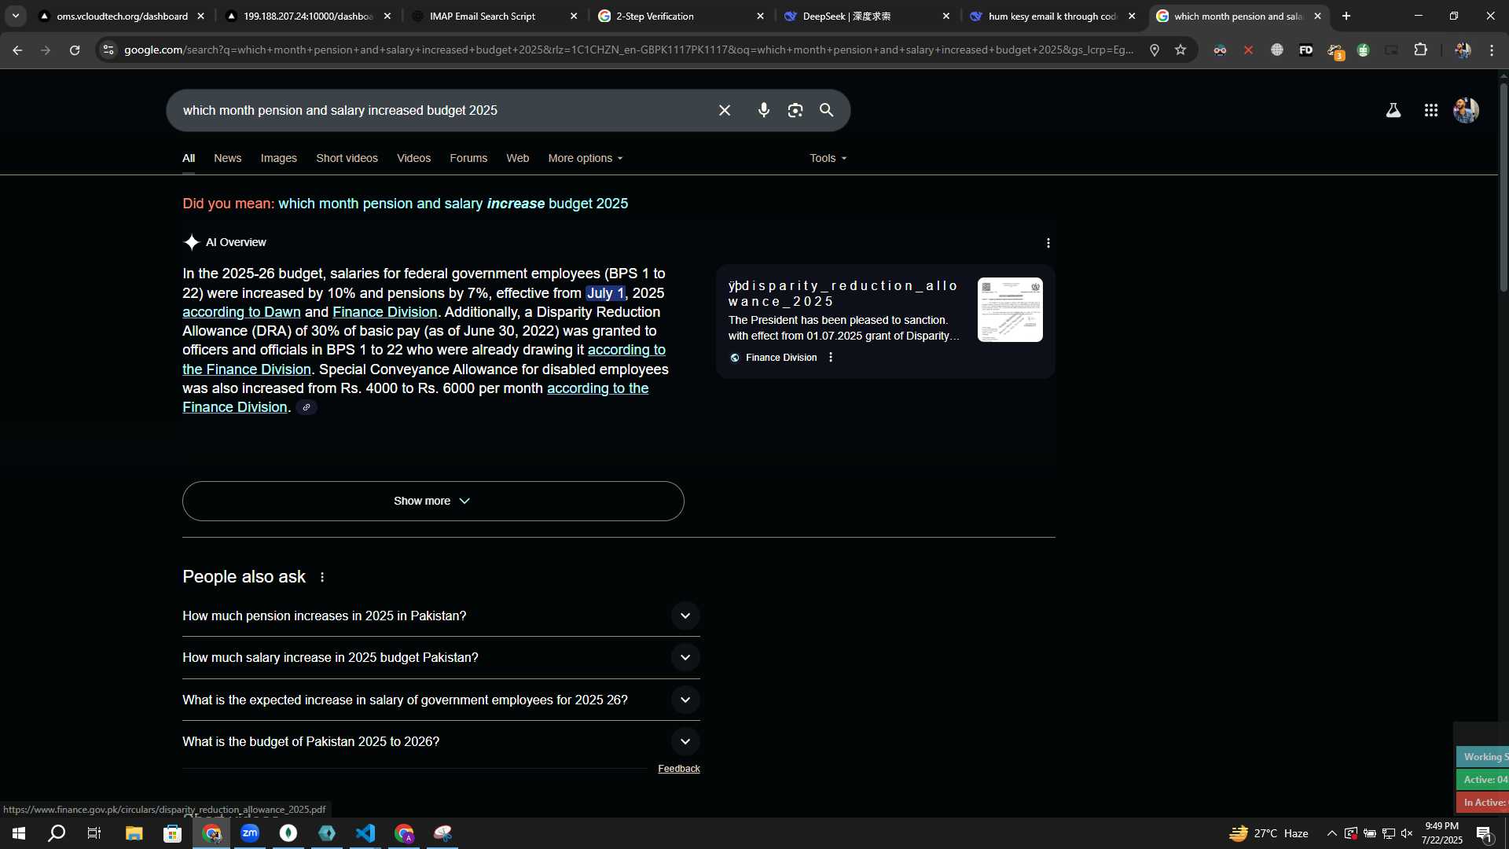Viewport: 1509px width, 849px height.
Task: Open the Tools dropdown
Action: coord(828,159)
